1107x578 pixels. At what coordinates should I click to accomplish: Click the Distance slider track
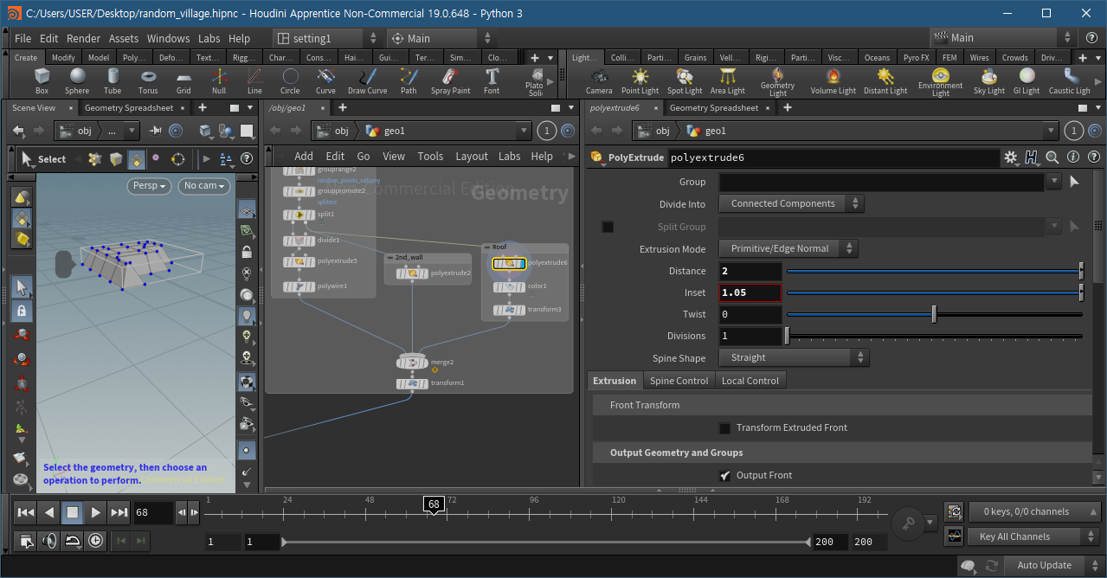[x=934, y=271]
